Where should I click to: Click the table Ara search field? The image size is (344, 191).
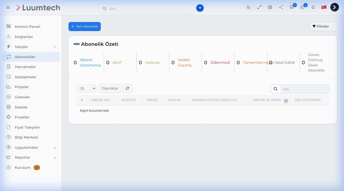point(305,89)
